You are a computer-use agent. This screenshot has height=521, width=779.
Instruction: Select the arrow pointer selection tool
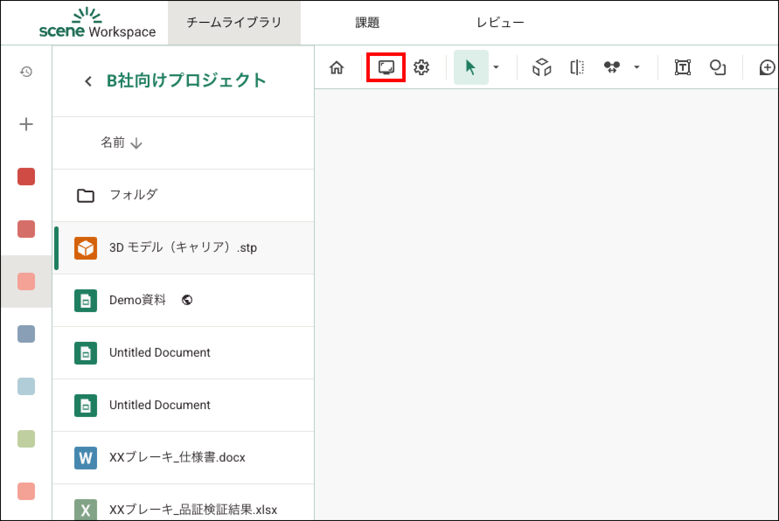(x=470, y=67)
